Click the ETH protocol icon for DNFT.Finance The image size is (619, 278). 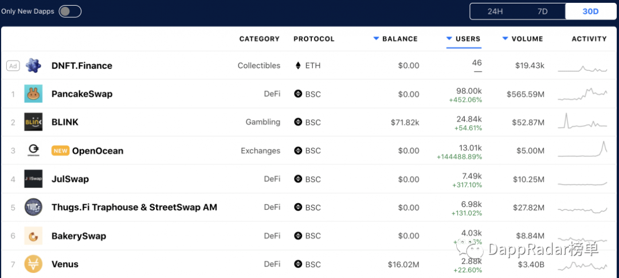pos(298,65)
